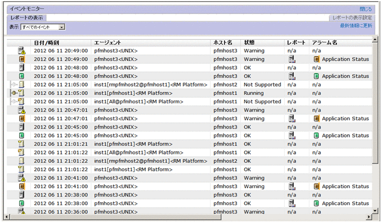This screenshot has height=223, width=382.
Task: Click green alarm icon at 20:38:00 row
Action: click(21, 203)
